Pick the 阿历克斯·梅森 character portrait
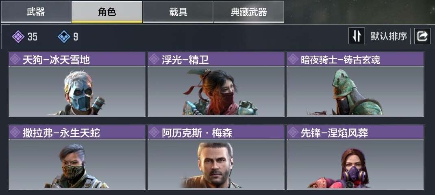Viewport: 435px width, 195px height. coord(216,165)
